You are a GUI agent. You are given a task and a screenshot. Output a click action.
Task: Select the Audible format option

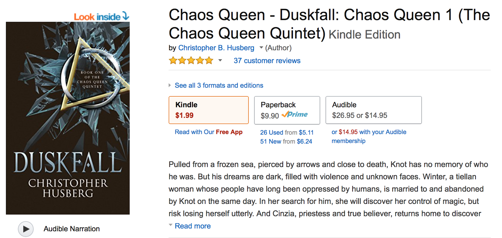coord(373,110)
